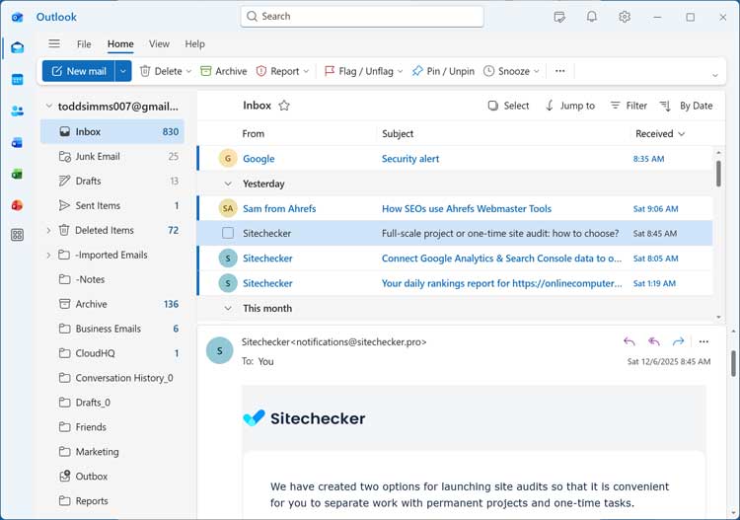The height and width of the screenshot is (520, 740).
Task: Expand the ribbon with chevron
Action: coord(715,76)
